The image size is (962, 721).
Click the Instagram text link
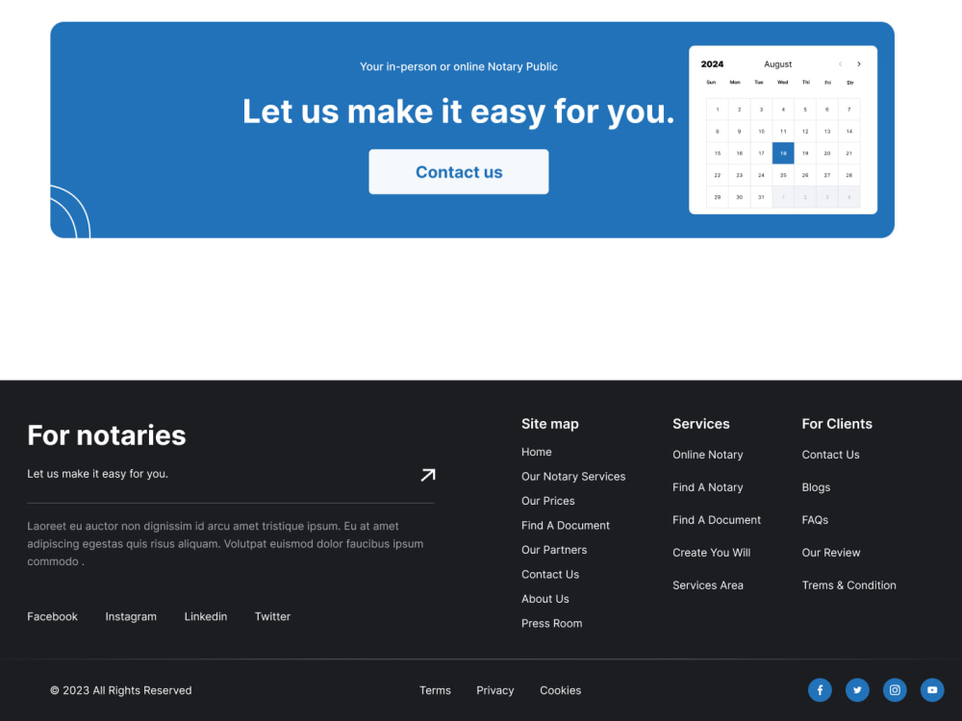tap(131, 617)
